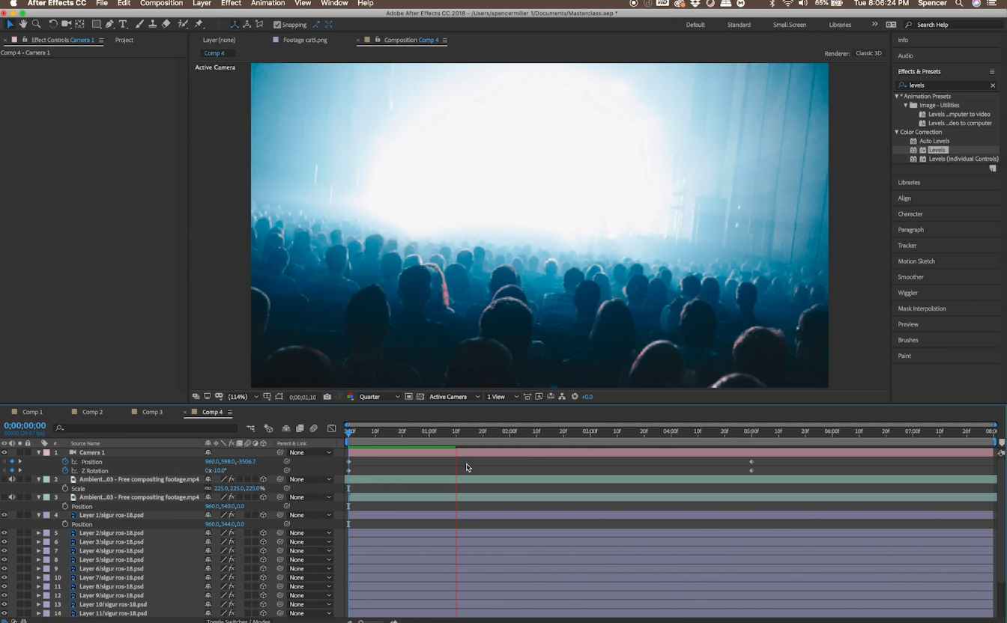Open the Quarter resolution dropdown
Screen dimensions: 1007x623
pyautogui.click(x=379, y=397)
